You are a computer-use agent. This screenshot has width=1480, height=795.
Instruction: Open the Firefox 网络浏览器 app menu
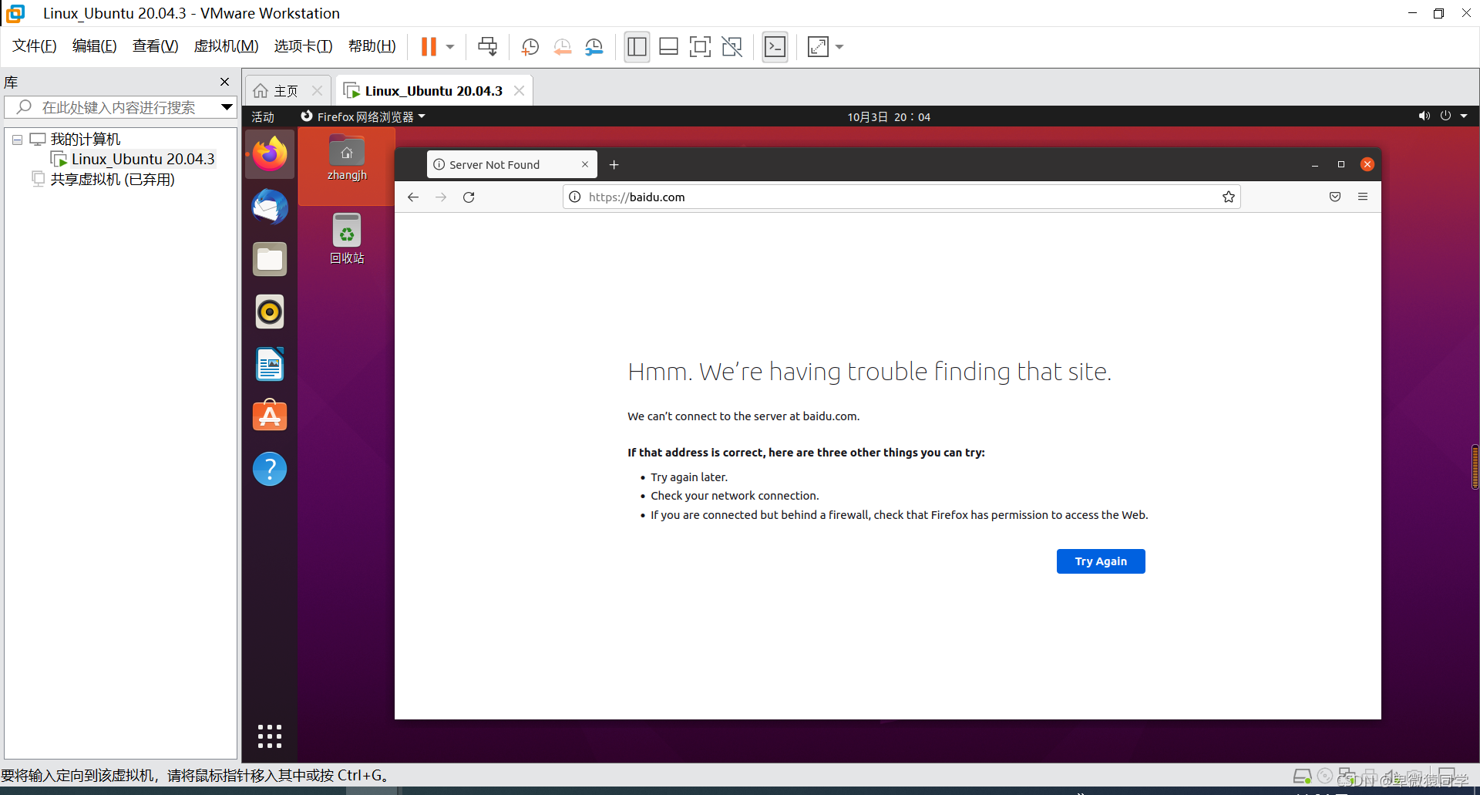pyautogui.click(x=363, y=116)
